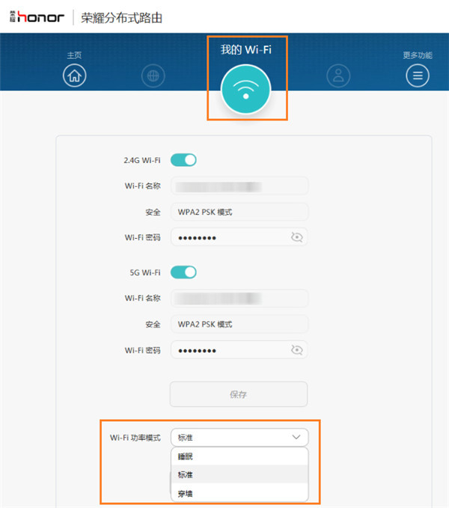Open the More Functions menu icon
The image size is (449, 508).
(418, 76)
